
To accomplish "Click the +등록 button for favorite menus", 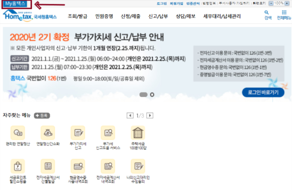I will (x=42, y=116).
